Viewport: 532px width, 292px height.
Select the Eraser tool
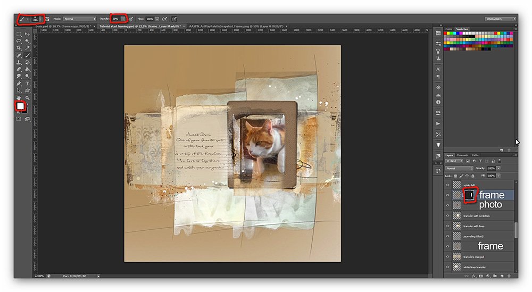click(x=19, y=69)
